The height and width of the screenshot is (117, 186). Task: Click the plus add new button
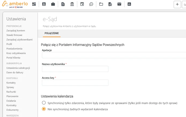pos(177,4)
